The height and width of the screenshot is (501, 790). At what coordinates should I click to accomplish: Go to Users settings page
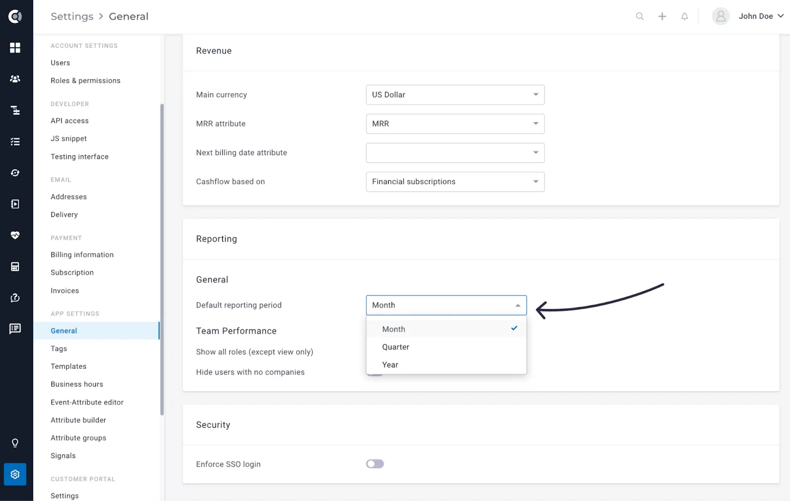pos(60,63)
